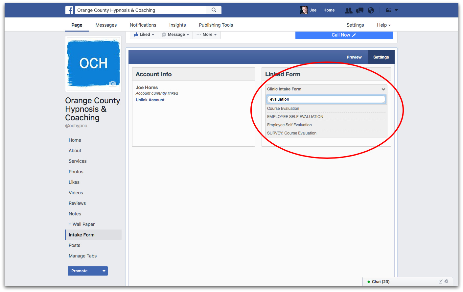Click the Facebook logo icon
Image resolution: width=463 pixels, height=292 pixels.
[69, 10]
